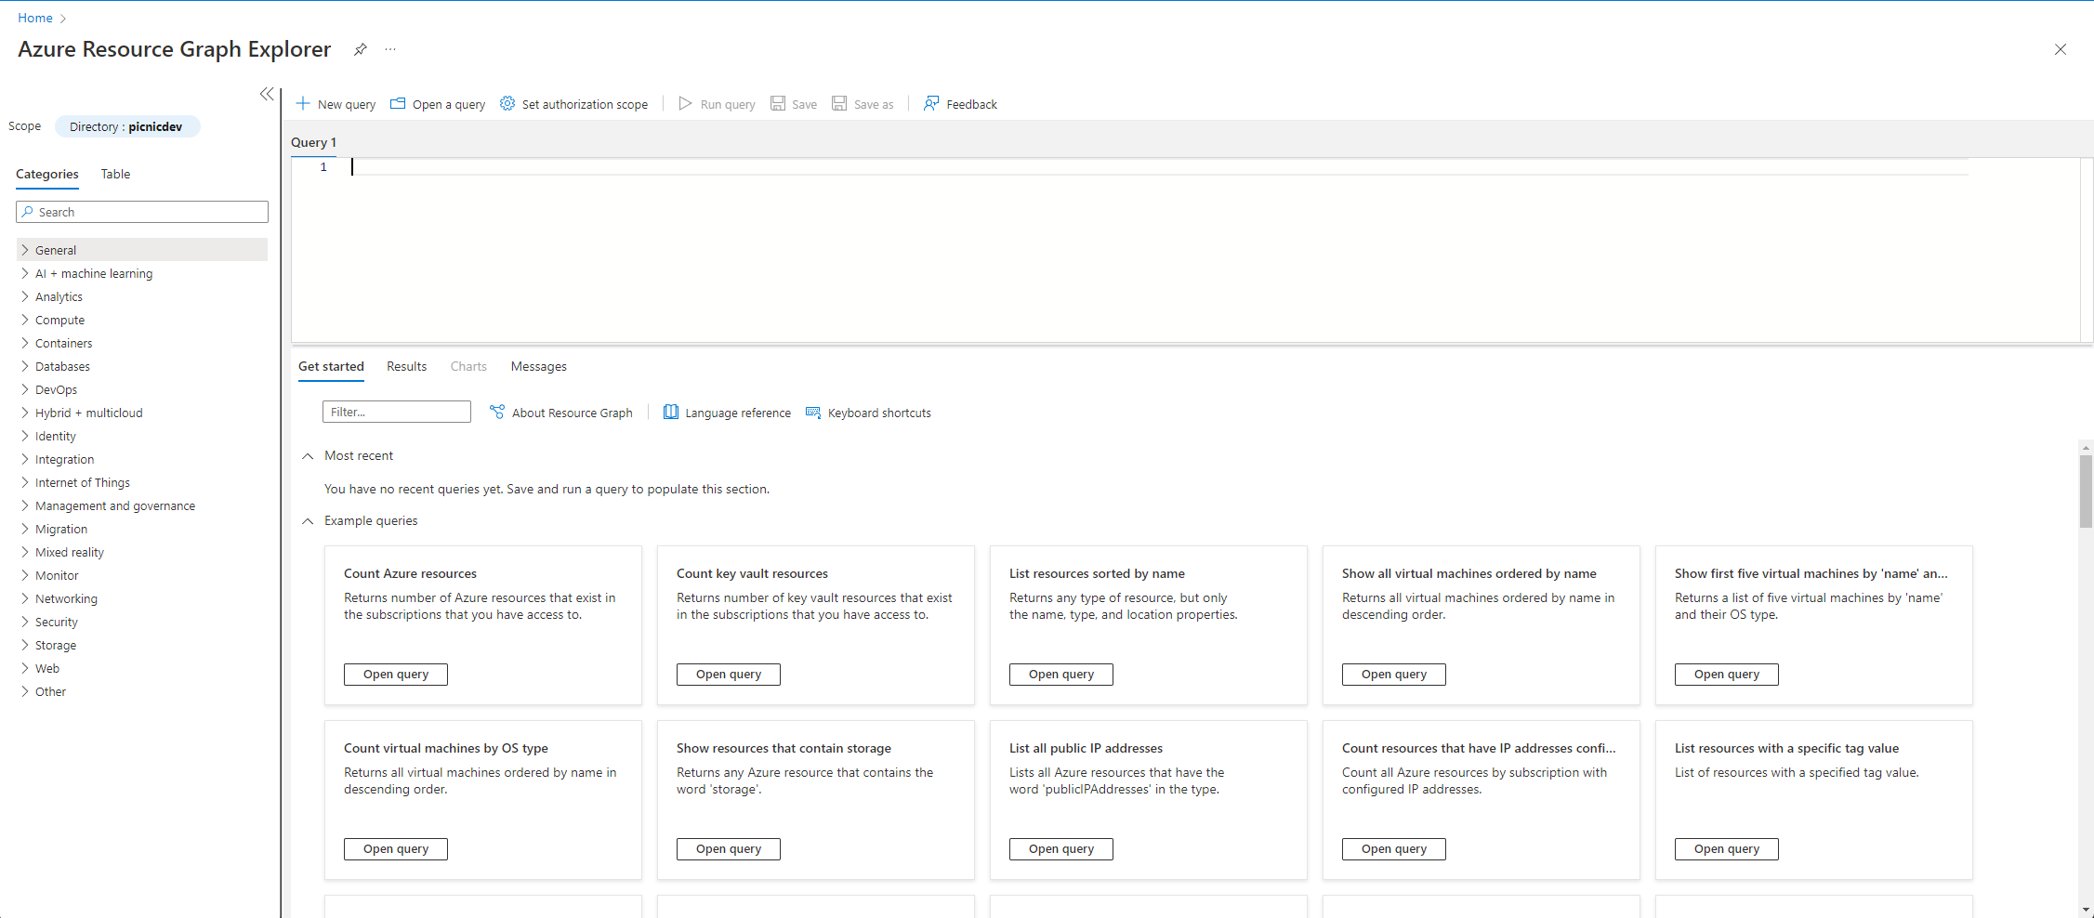Expand the Compute category
This screenshot has width=2094, height=918.
tap(25, 320)
